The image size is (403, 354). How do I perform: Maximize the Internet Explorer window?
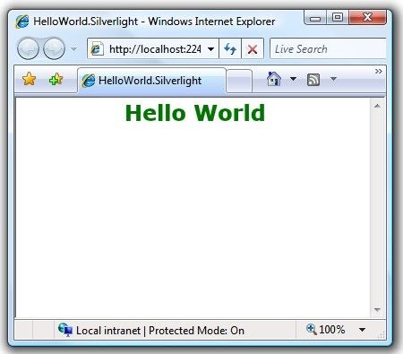tap(338, 17)
